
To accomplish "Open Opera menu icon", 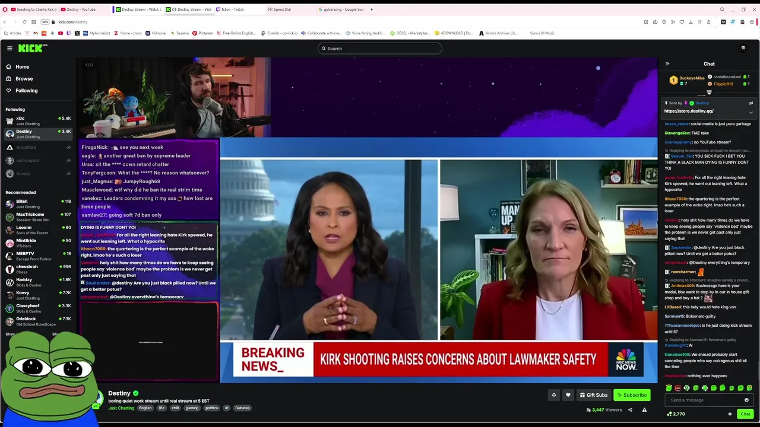I will click(5, 9).
